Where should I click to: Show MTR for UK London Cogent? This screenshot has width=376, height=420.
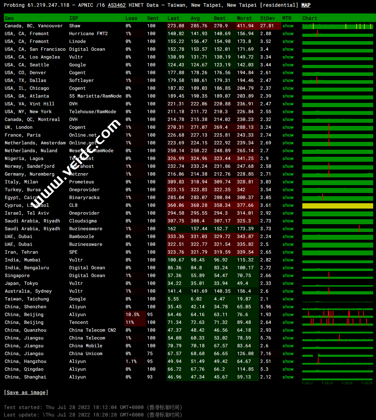(x=288, y=127)
